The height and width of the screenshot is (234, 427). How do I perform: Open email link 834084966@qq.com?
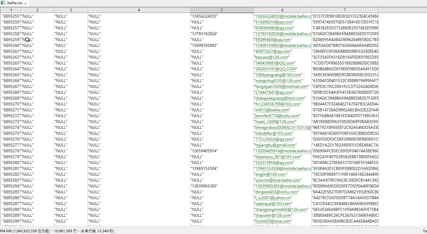pos(274,28)
